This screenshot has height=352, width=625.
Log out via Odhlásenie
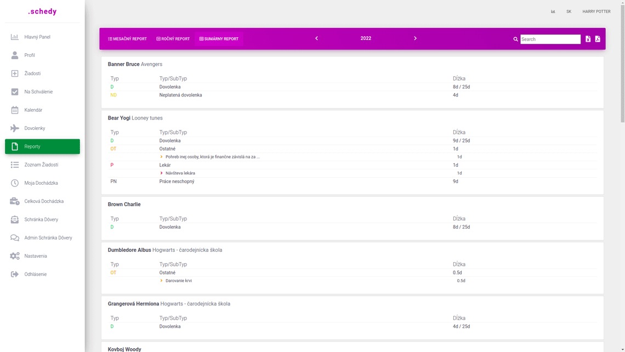click(35, 274)
